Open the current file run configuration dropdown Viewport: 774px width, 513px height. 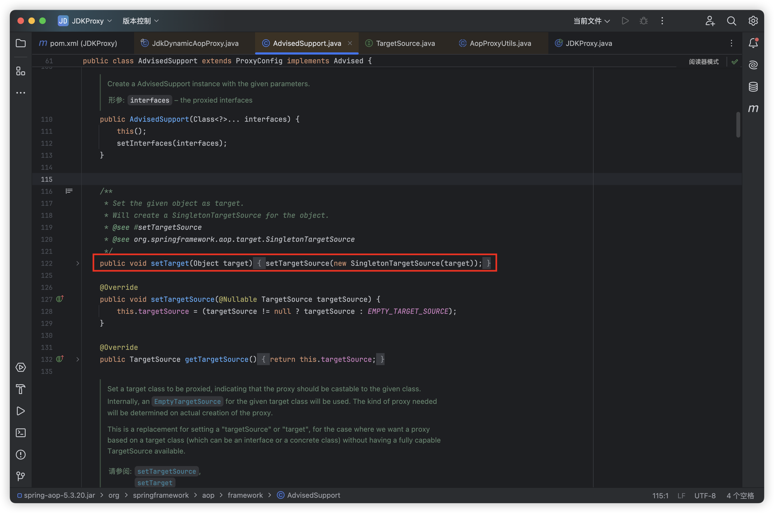click(592, 21)
